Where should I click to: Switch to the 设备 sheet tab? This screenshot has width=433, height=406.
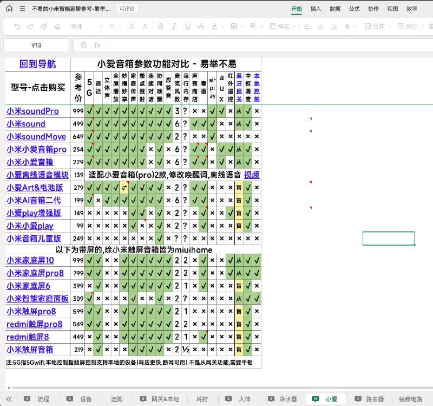click(x=86, y=399)
